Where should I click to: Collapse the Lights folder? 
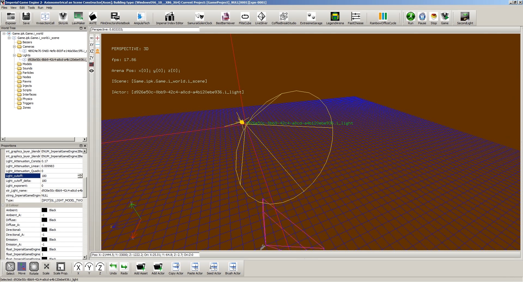pyautogui.click(x=14, y=55)
